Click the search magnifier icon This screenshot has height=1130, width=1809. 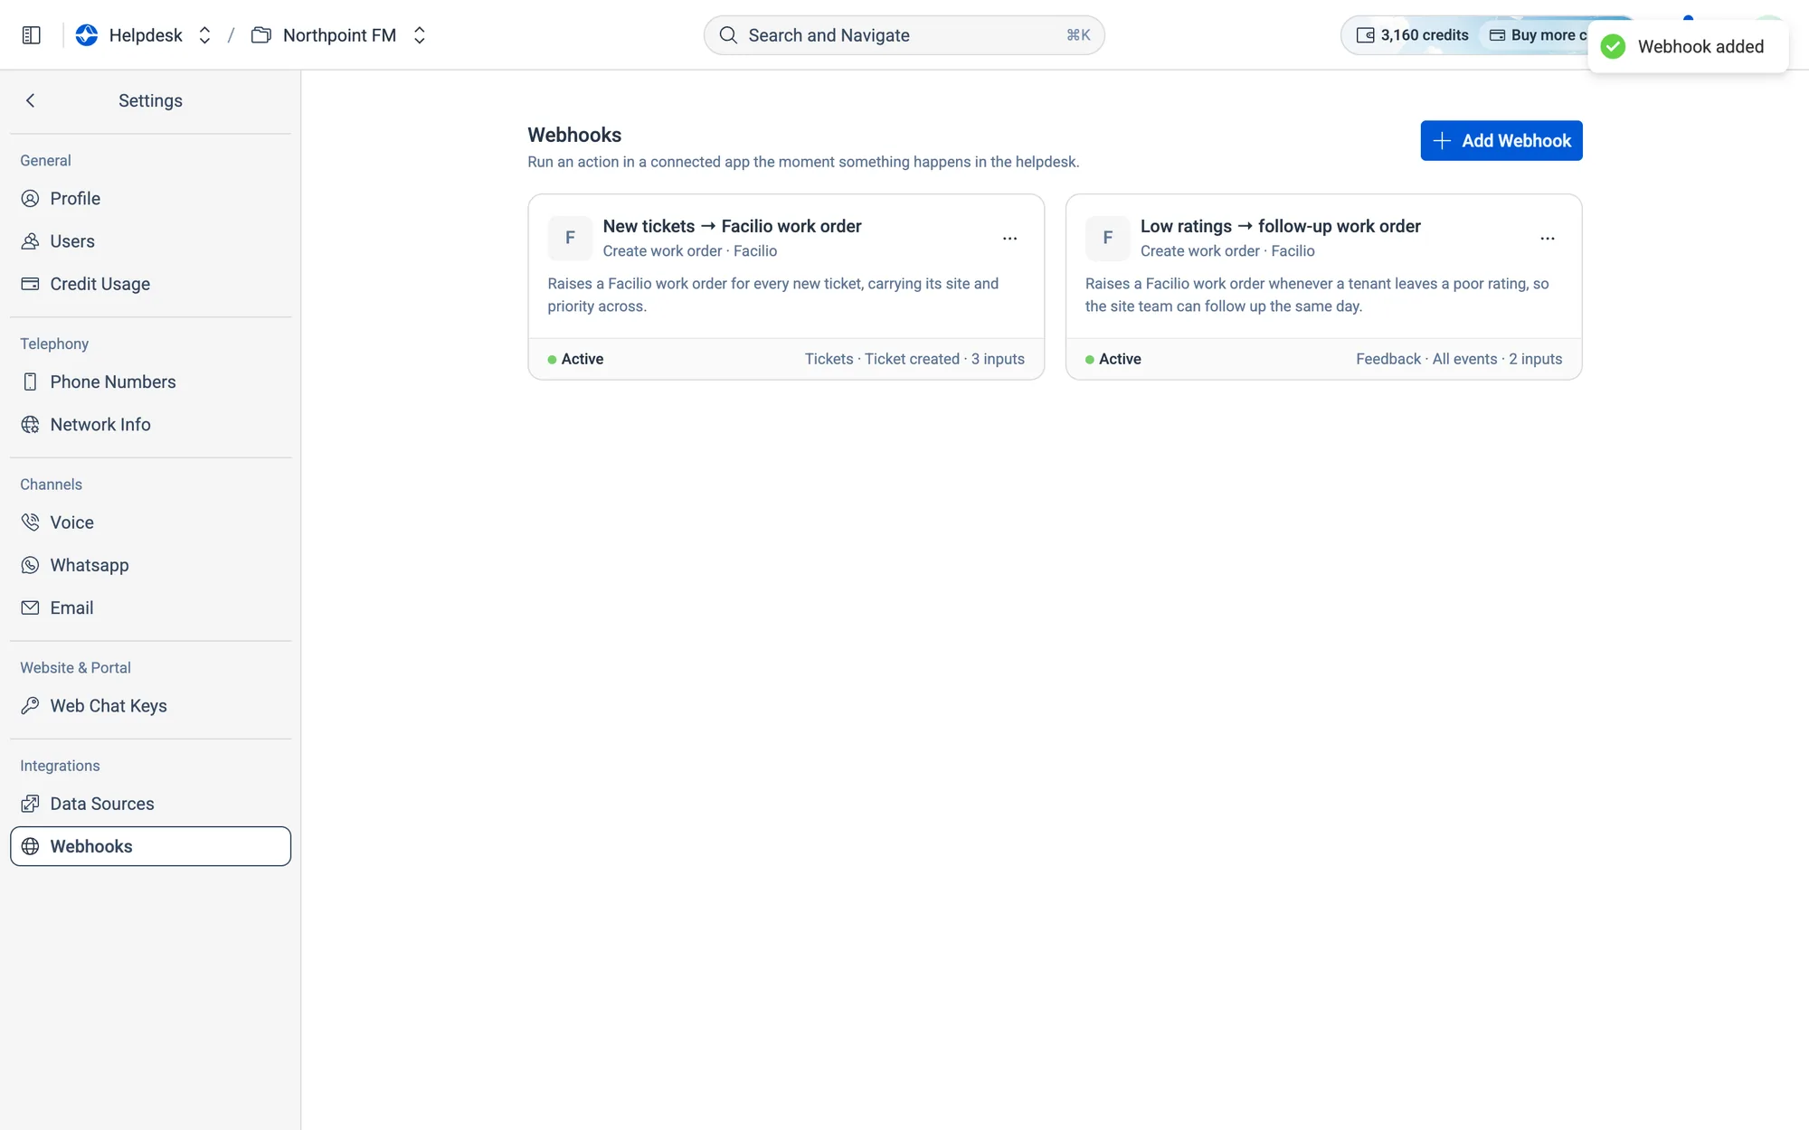point(728,35)
